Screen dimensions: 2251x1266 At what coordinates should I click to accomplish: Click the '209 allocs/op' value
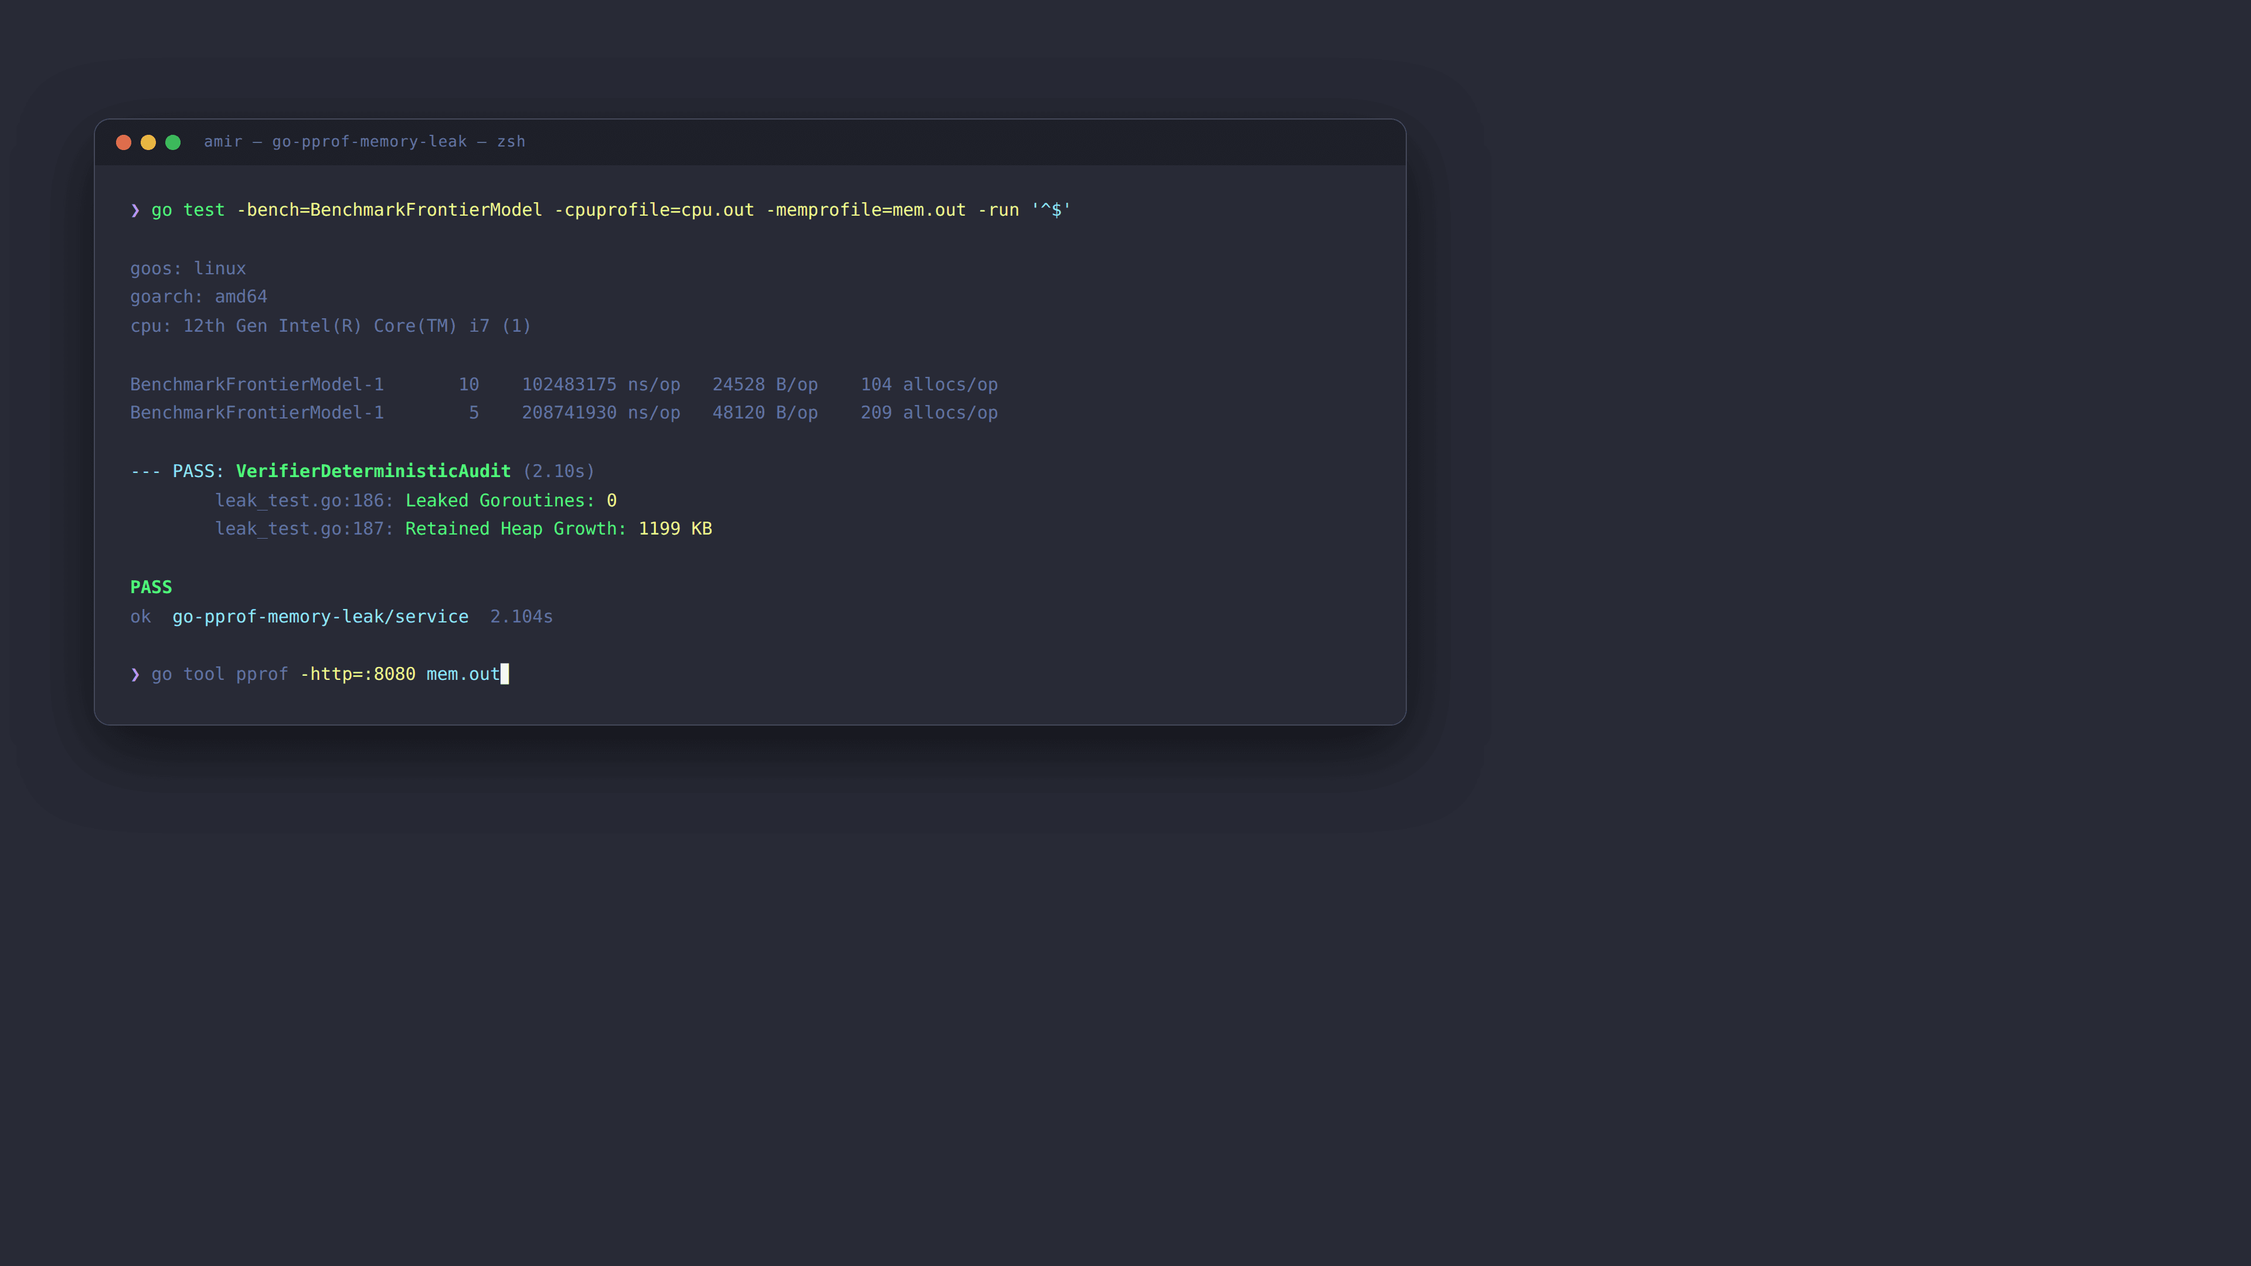pos(929,413)
